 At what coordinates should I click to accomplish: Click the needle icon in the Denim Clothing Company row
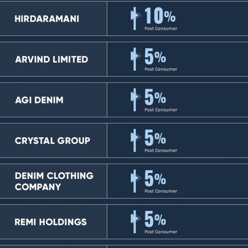pos(135,181)
